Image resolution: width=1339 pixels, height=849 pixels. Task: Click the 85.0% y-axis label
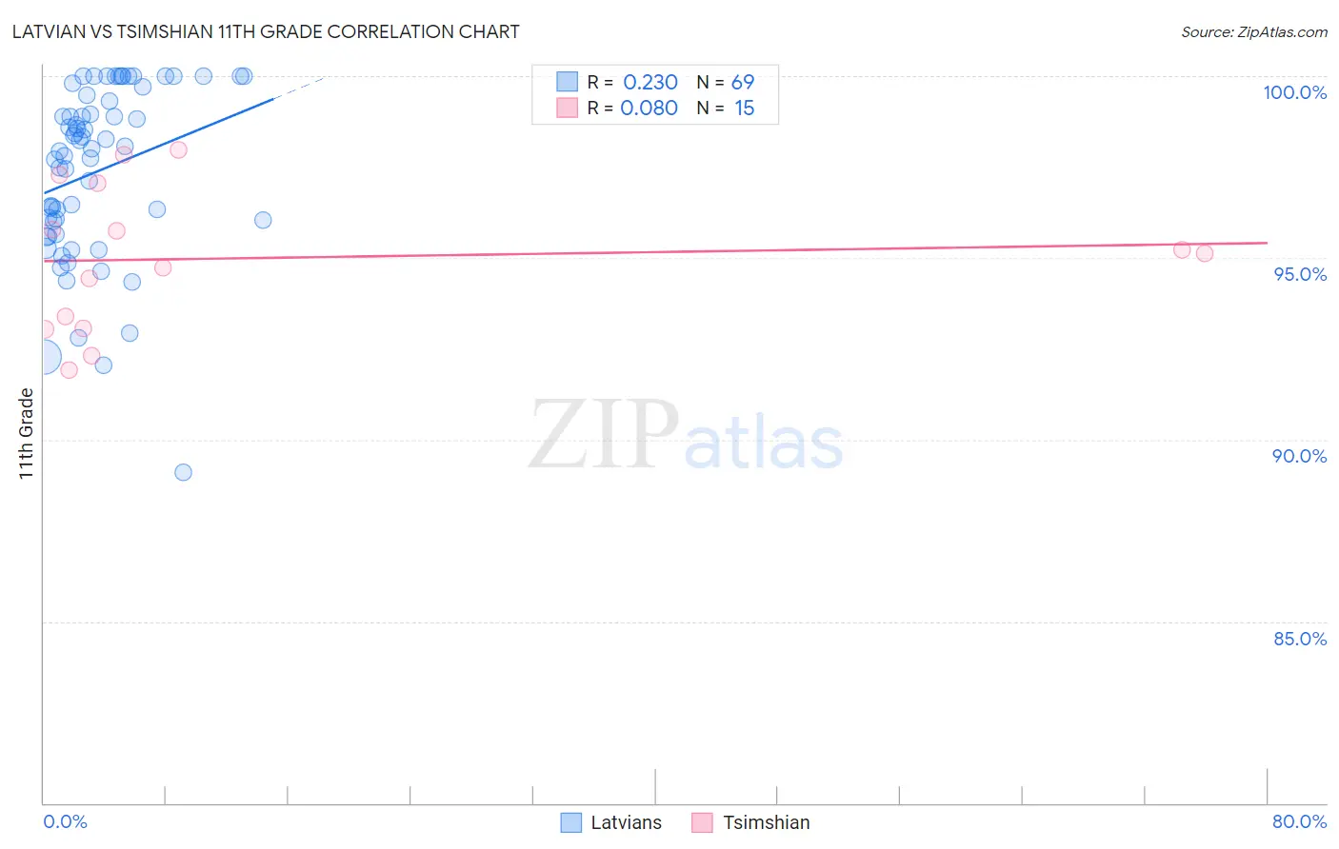[x=1300, y=639]
